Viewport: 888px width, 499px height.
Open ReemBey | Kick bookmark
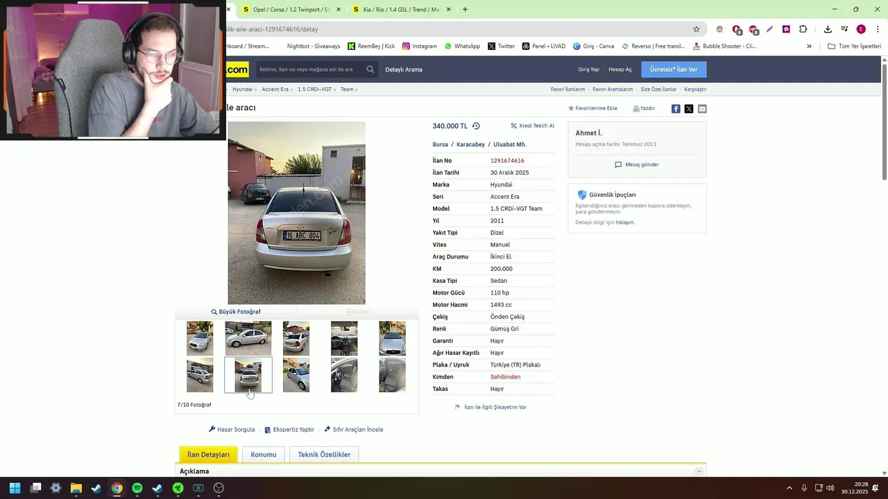[371, 46]
